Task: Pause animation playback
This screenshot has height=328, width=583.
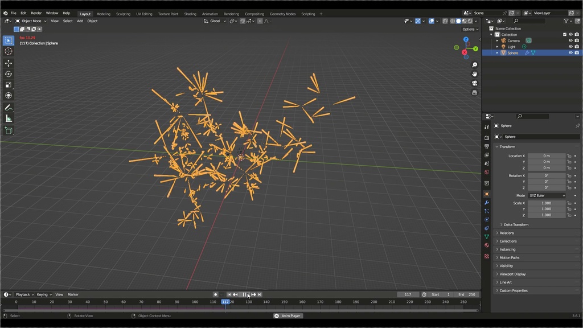Action: [244, 294]
